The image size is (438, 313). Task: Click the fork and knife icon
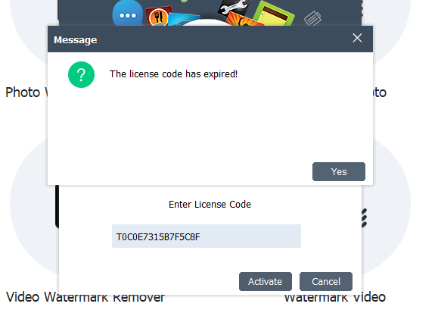(x=158, y=16)
